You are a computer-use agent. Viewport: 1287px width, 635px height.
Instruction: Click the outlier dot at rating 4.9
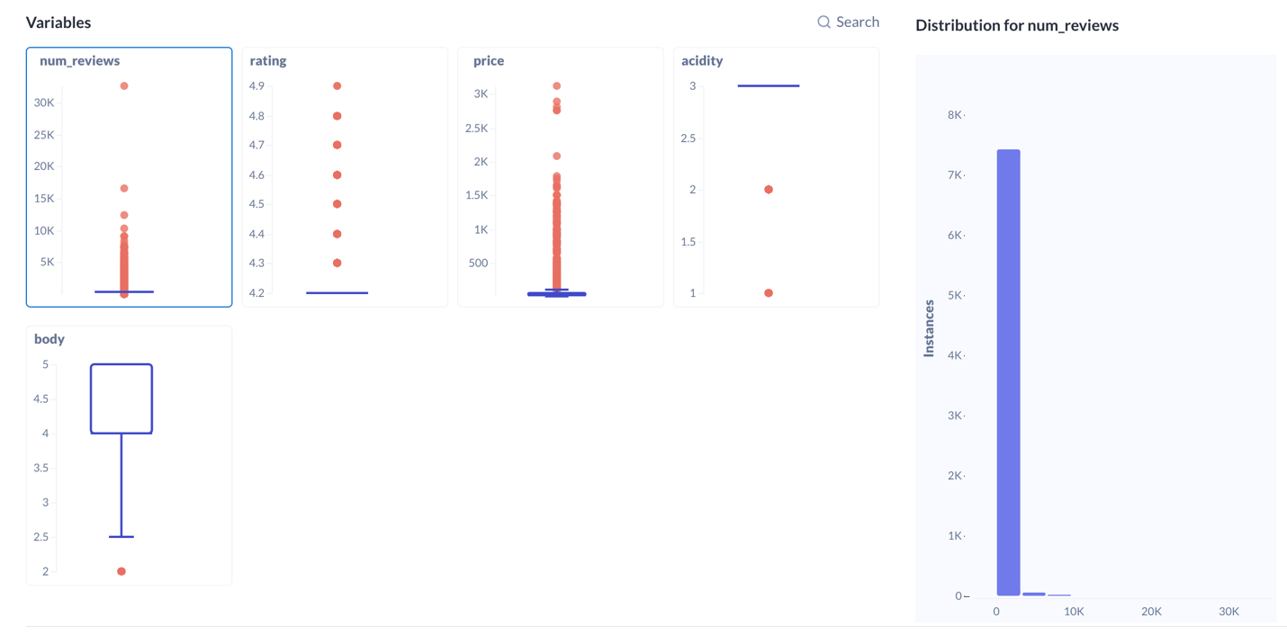point(337,85)
